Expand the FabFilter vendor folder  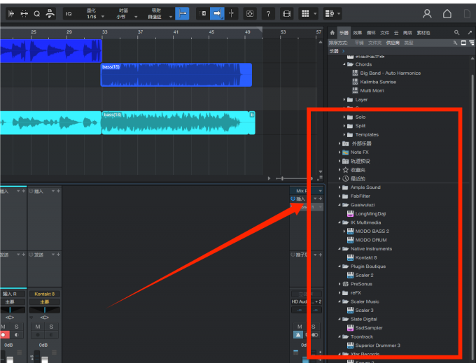point(340,196)
